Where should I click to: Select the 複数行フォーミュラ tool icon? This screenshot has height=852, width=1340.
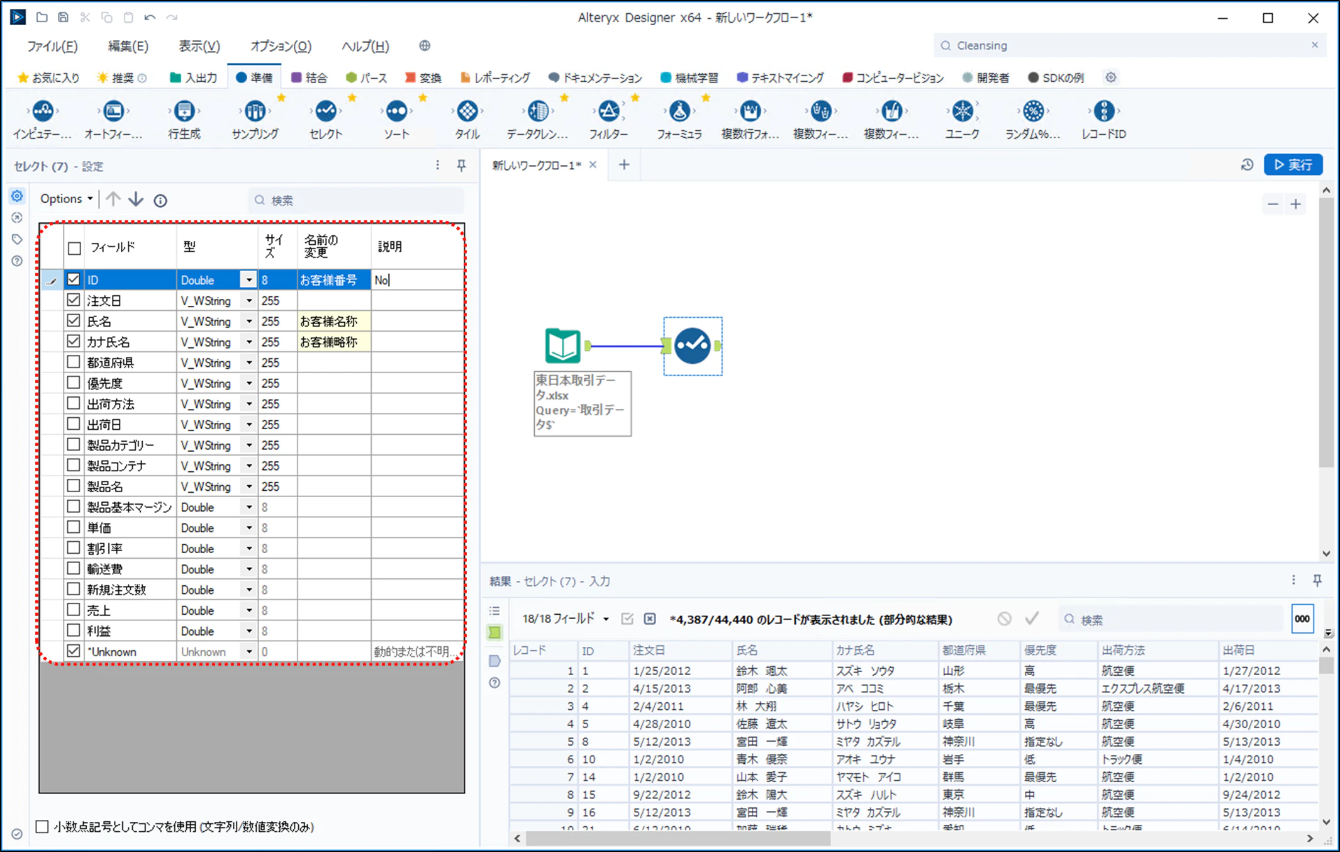pos(750,111)
